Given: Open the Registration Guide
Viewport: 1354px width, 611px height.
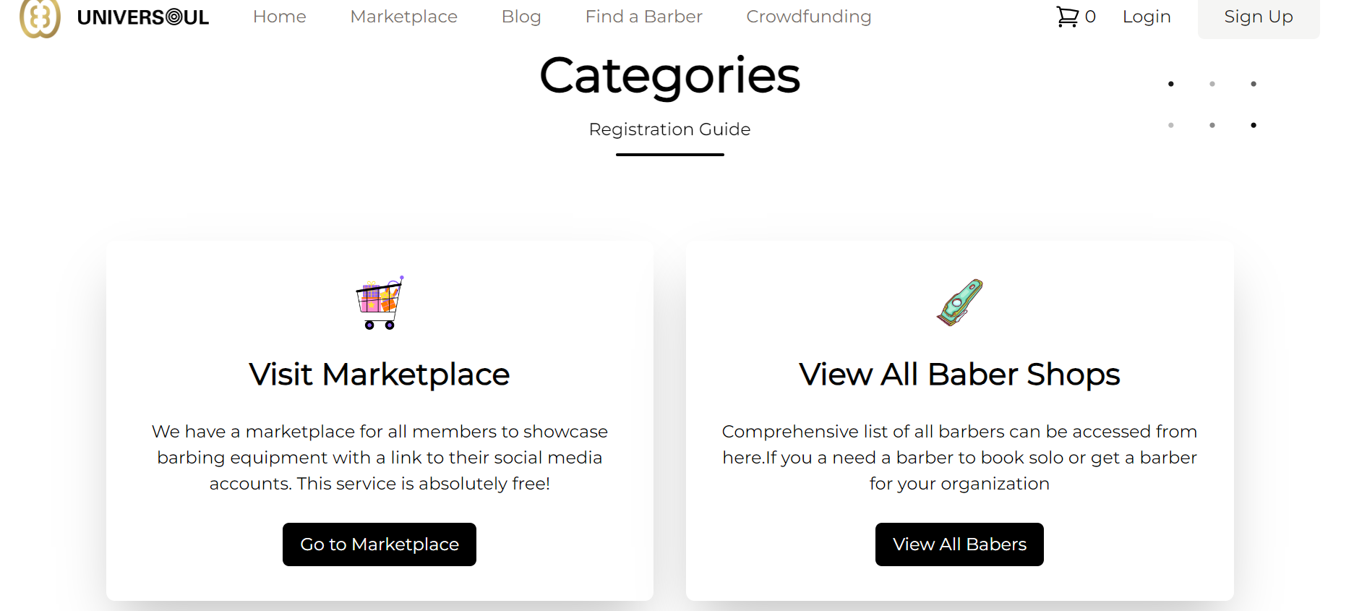Looking at the screenshot, I should 669,129.
